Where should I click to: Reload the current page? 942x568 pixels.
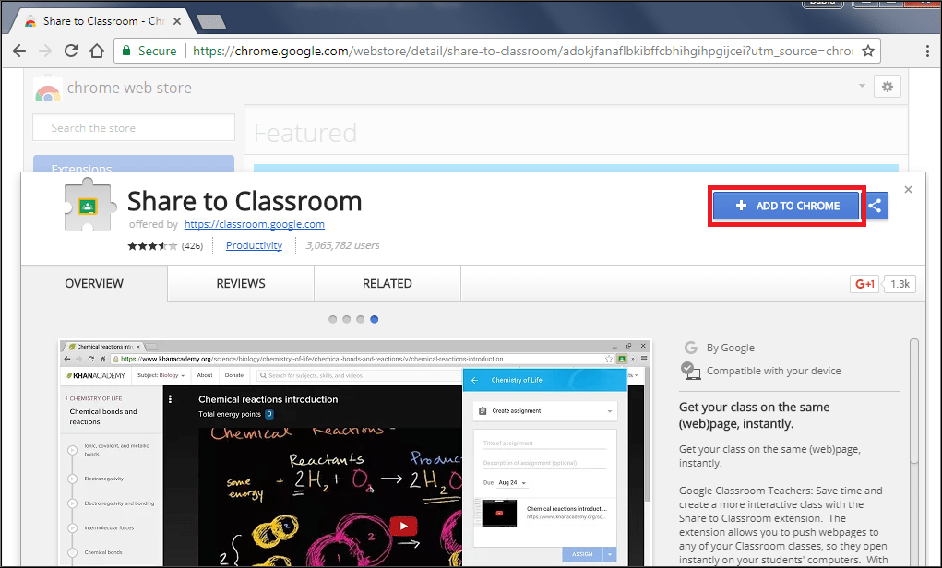pyautogui.click(x=71, y=51)
